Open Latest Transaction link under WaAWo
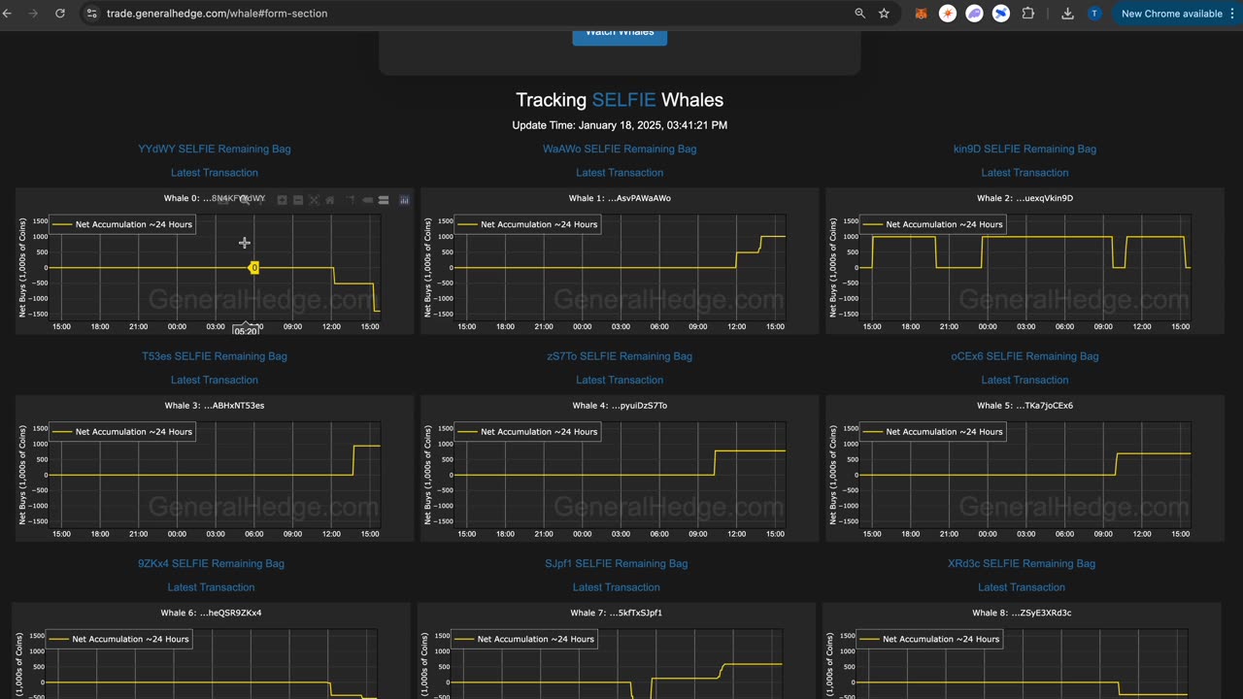This screenshot has height=699, width=1243. click(x=620, y=173)
